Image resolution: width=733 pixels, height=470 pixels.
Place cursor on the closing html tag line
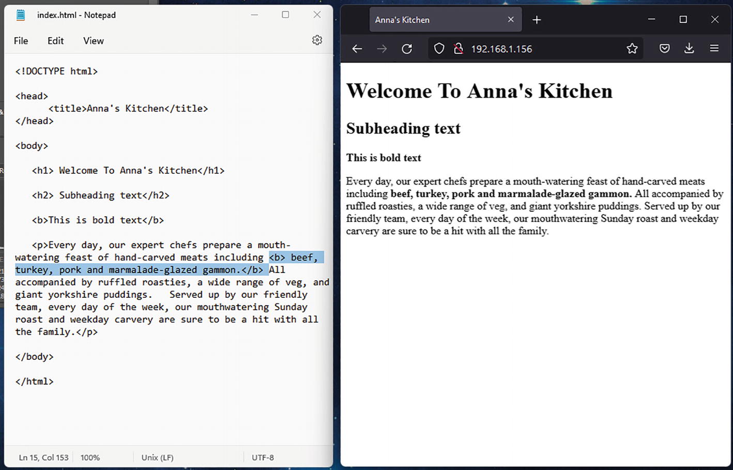[35, 382]
